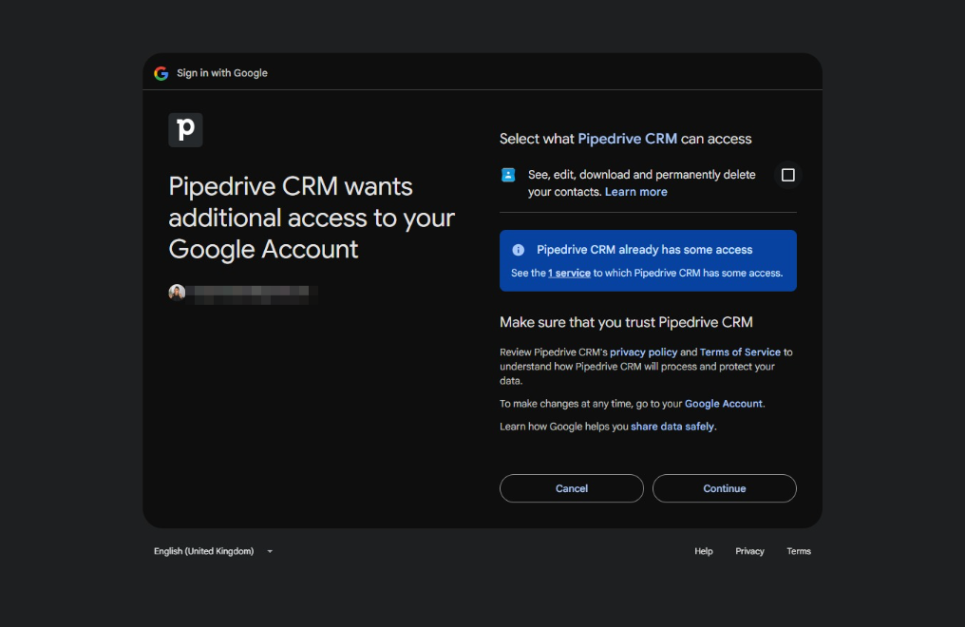The image size is (965, 627).
Task: Click the info icon in blue banner
Action: [519, 250]
